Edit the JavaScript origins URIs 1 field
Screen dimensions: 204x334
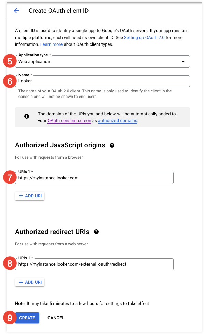tap(94, 178)
